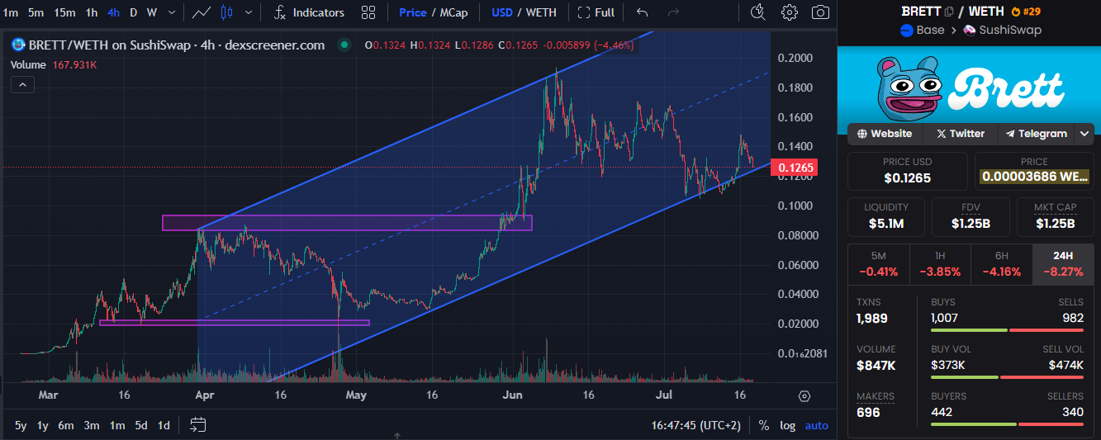
Task: Take a chart snapshot with camera icon
Action: click(820, 12)
